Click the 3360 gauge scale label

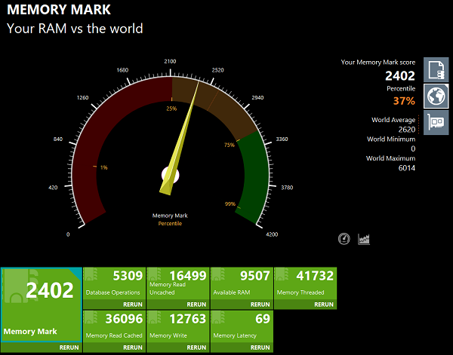click(x=282, y=139)
